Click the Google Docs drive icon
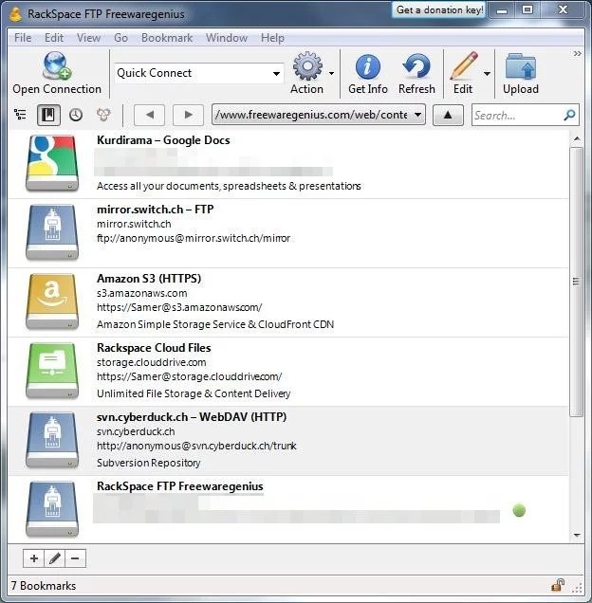Screen dimensions: 592x603 52,163
